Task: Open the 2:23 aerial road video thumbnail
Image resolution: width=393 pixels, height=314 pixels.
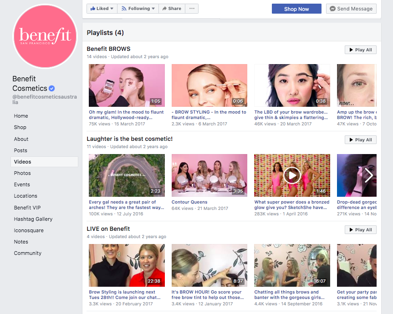Action: 127,175
